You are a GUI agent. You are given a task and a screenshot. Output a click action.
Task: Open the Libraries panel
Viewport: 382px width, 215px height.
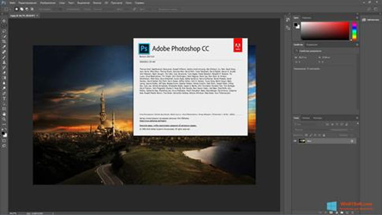coord(370,20)
